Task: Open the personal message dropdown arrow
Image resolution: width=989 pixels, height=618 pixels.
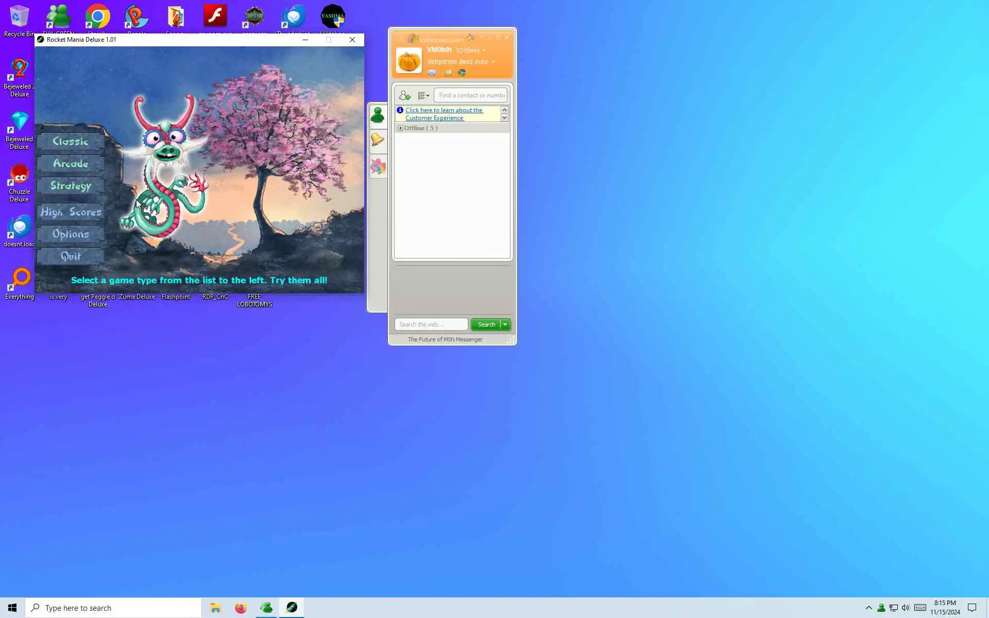Action: tap(493, 62)
